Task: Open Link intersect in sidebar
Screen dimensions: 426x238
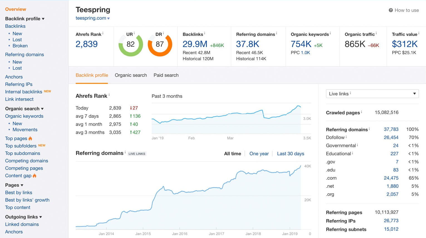Action: tap(19, 99)
